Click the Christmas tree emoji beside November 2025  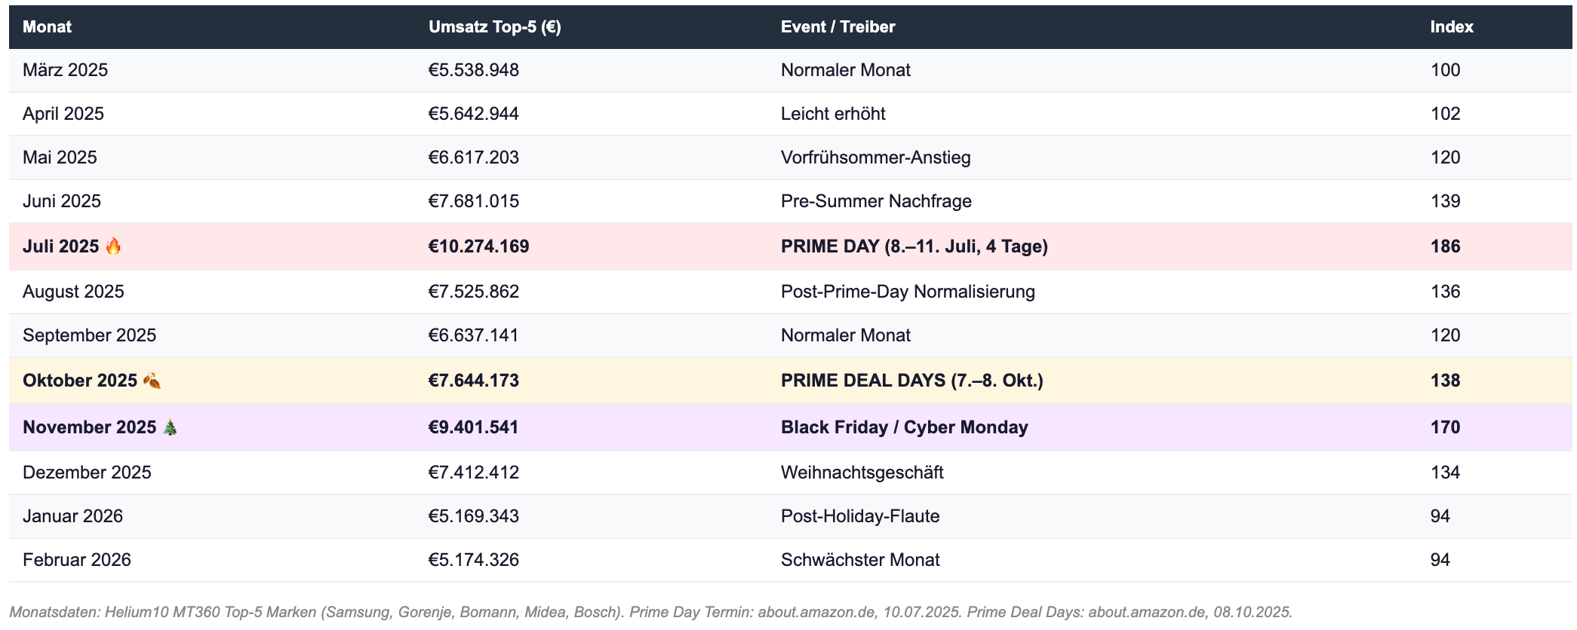coord(171,427)
